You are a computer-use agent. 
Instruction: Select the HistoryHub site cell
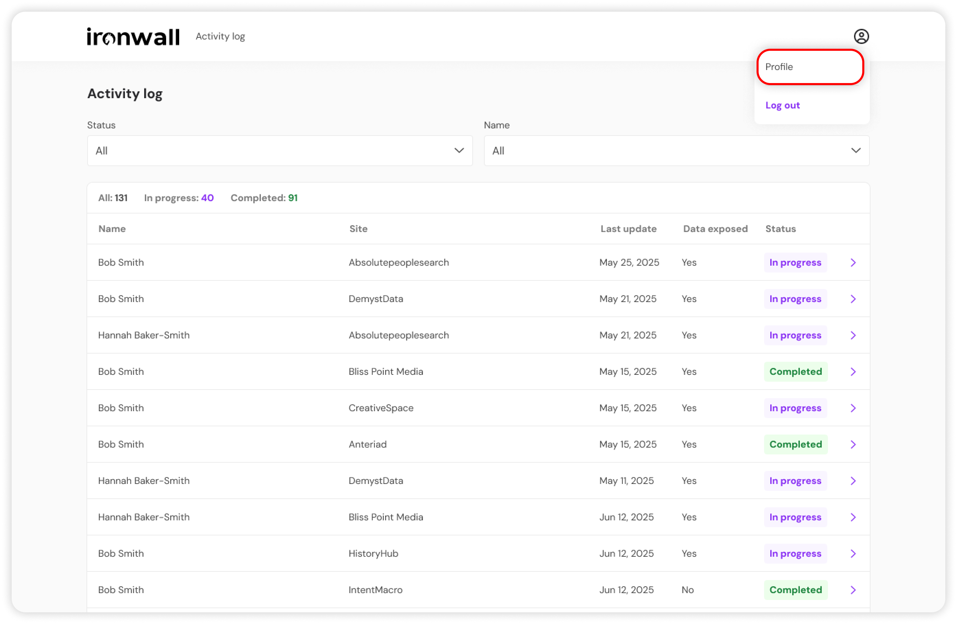373,554
